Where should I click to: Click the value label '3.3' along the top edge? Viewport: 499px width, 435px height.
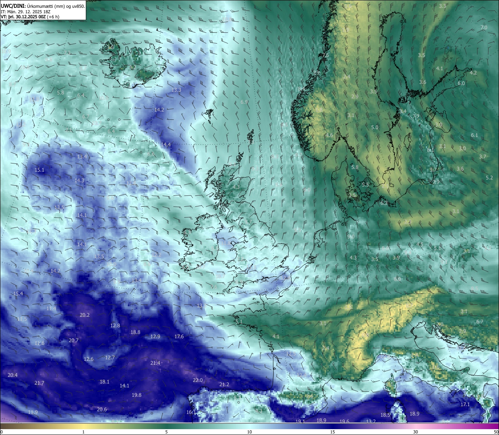pyautogui.click(x=442, y=6)
